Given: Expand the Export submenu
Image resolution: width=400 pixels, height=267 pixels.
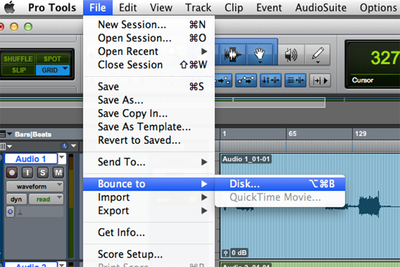Looking at the screenshot, I should click(149, 211).
